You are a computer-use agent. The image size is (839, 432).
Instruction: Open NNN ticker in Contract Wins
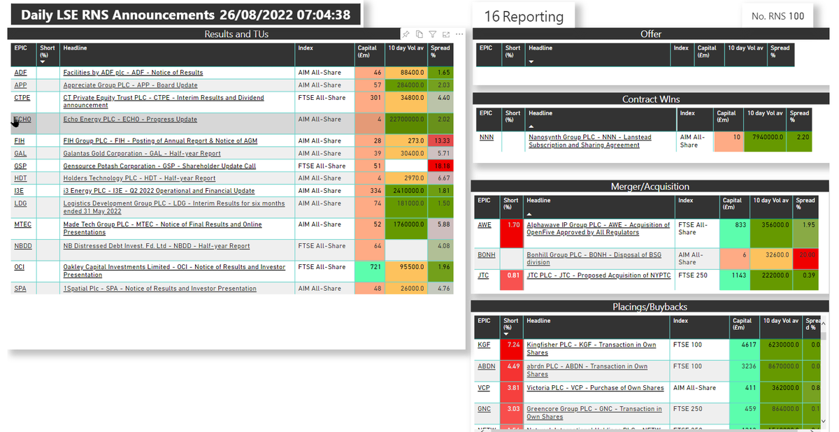[486, 137]
